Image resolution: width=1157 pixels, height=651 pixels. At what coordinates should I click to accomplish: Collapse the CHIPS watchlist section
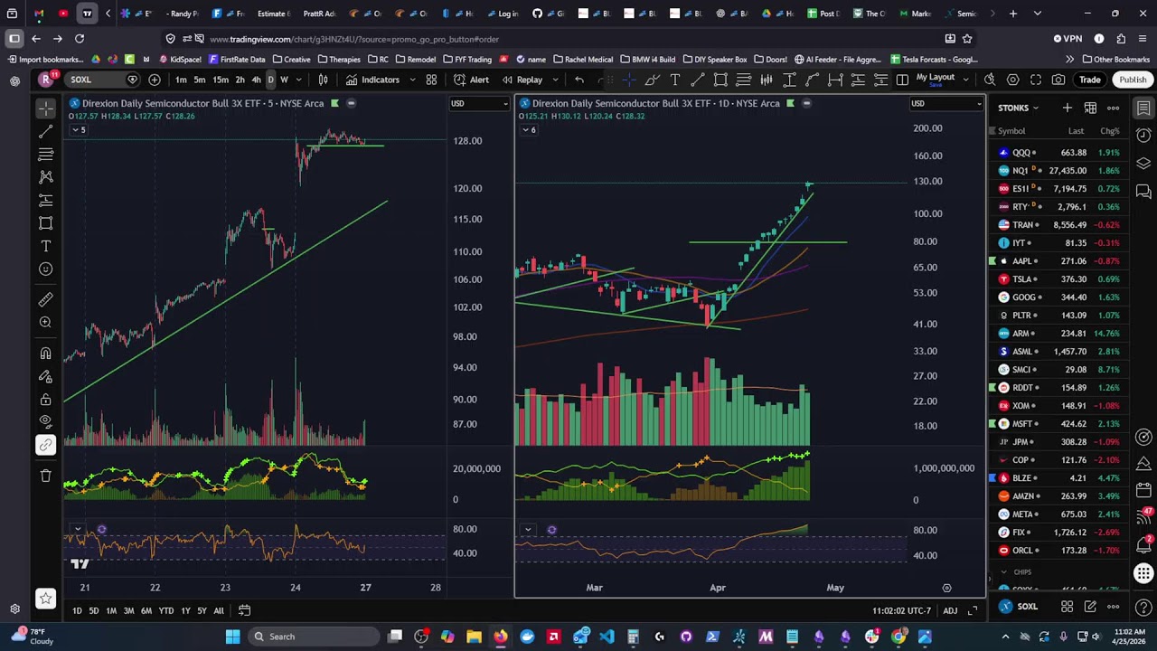tap(1003, 572)
